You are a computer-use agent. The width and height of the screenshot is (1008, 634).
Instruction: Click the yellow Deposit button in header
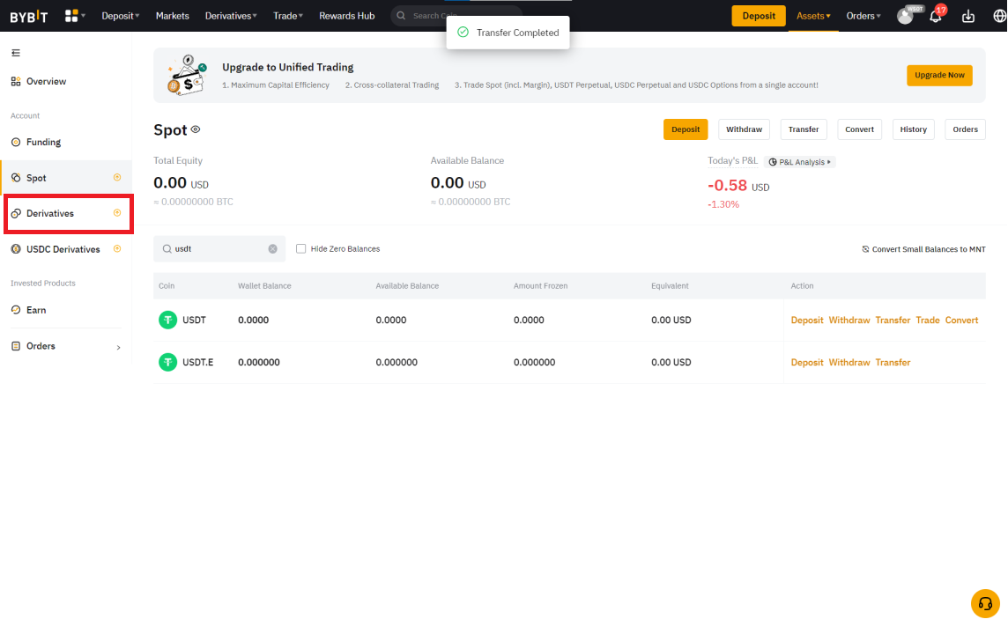point(759,16)
